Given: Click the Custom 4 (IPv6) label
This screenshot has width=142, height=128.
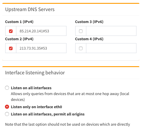Looking at the screenshot, I should click(89, 39).
